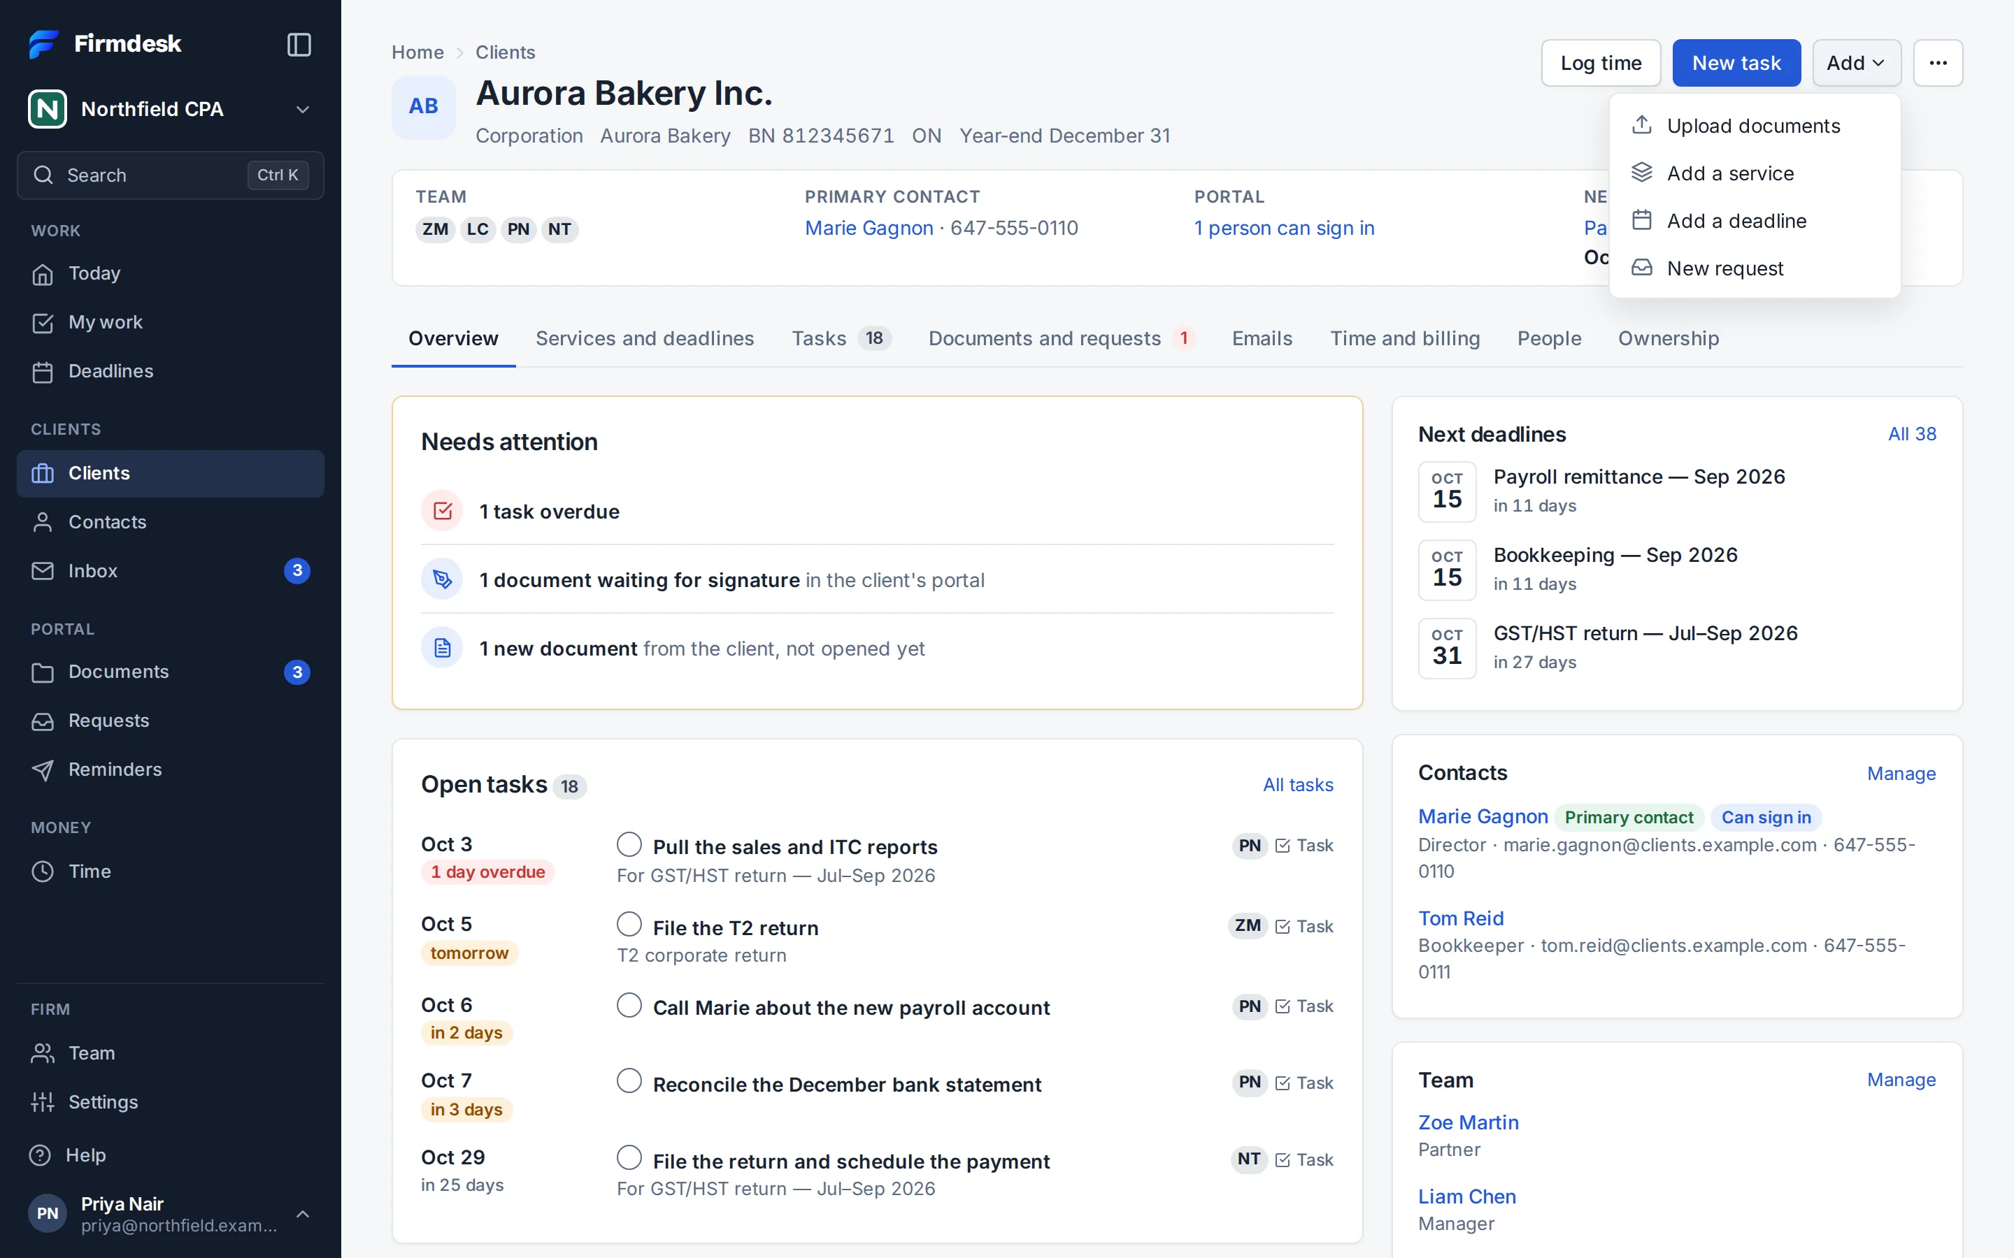Open portal Documents in sidebar

click(x=170, y=672)
